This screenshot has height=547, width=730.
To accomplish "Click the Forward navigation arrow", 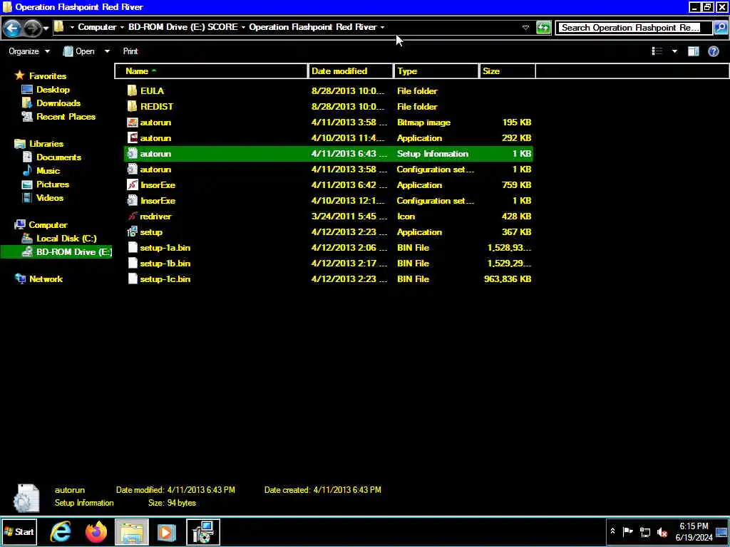I will (32, 28).
